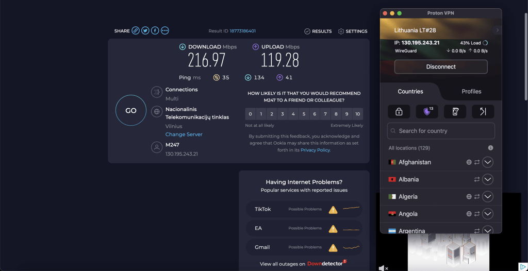
Task: Open NetShield shield icon with 13
Action: (427, 111)
